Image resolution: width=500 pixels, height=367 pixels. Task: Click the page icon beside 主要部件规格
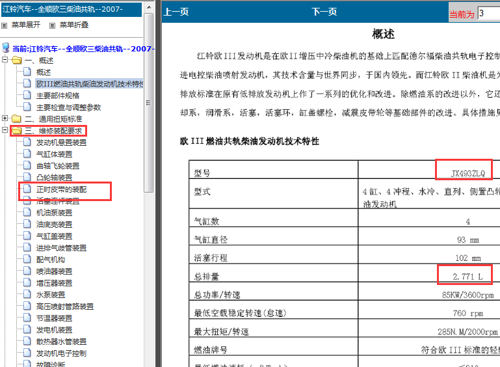point(27,95)
